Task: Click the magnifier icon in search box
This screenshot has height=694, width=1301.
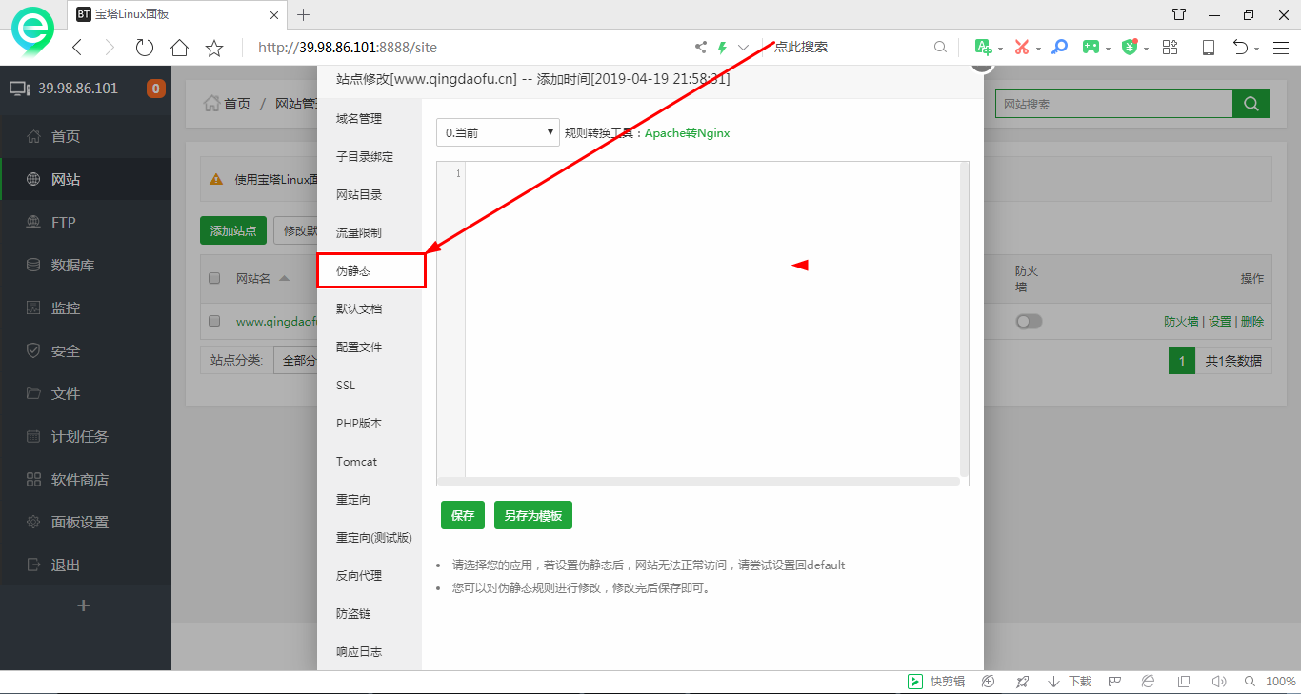Action: coord(940,47)
